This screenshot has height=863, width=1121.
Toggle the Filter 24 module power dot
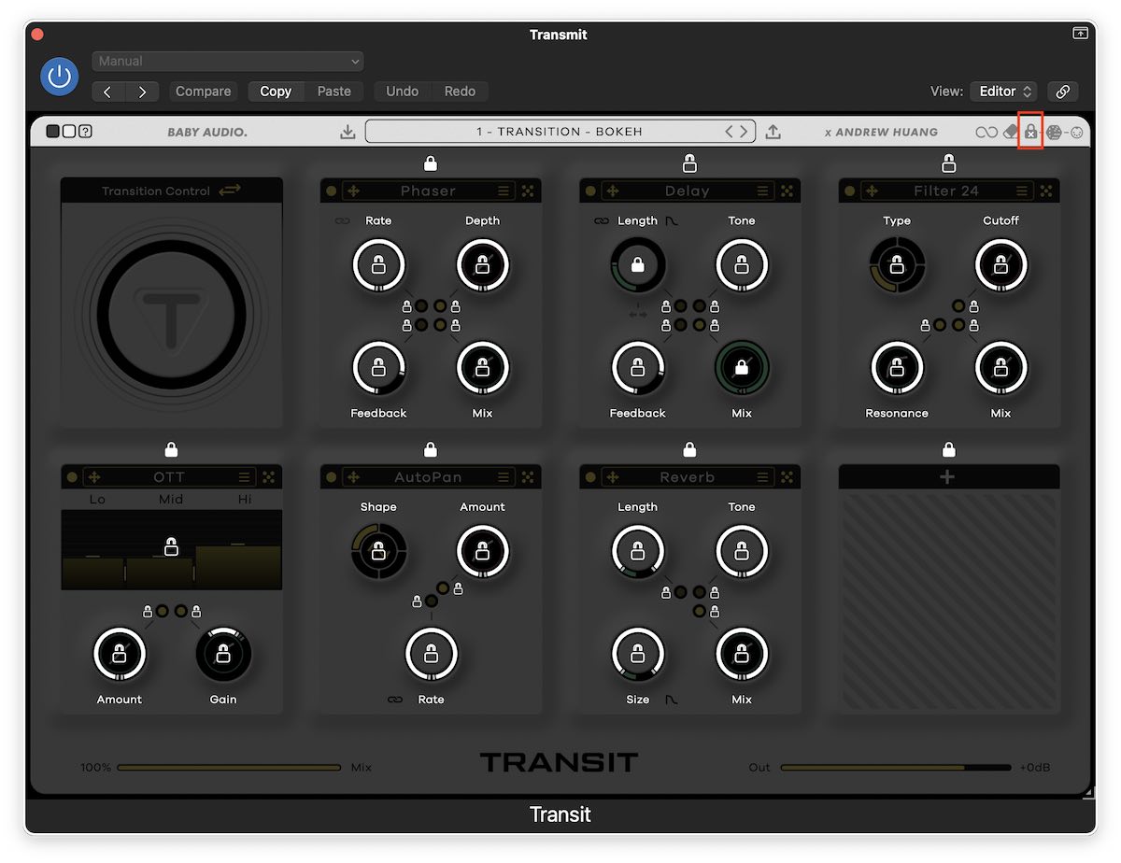[x=849, y=191]
